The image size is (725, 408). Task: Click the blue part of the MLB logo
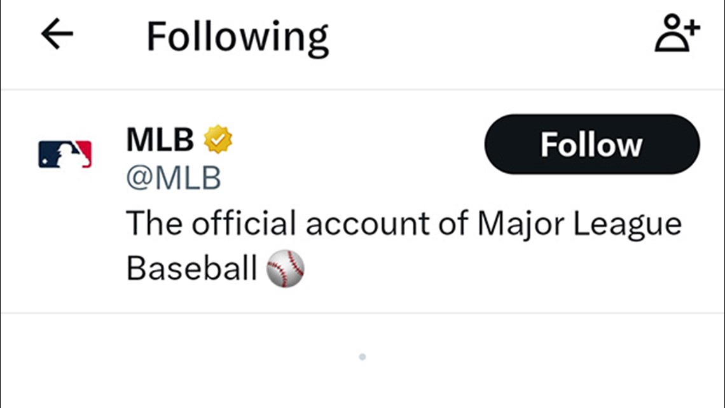coord(50,154)
